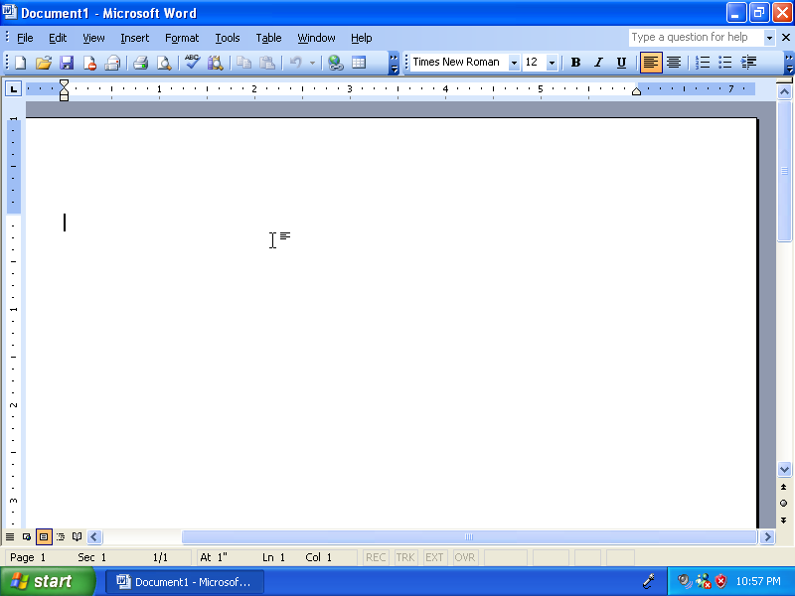The width and height of the screenshot is (795, 596).
Task: Open the Help menu
Action: tap(361, 38)
